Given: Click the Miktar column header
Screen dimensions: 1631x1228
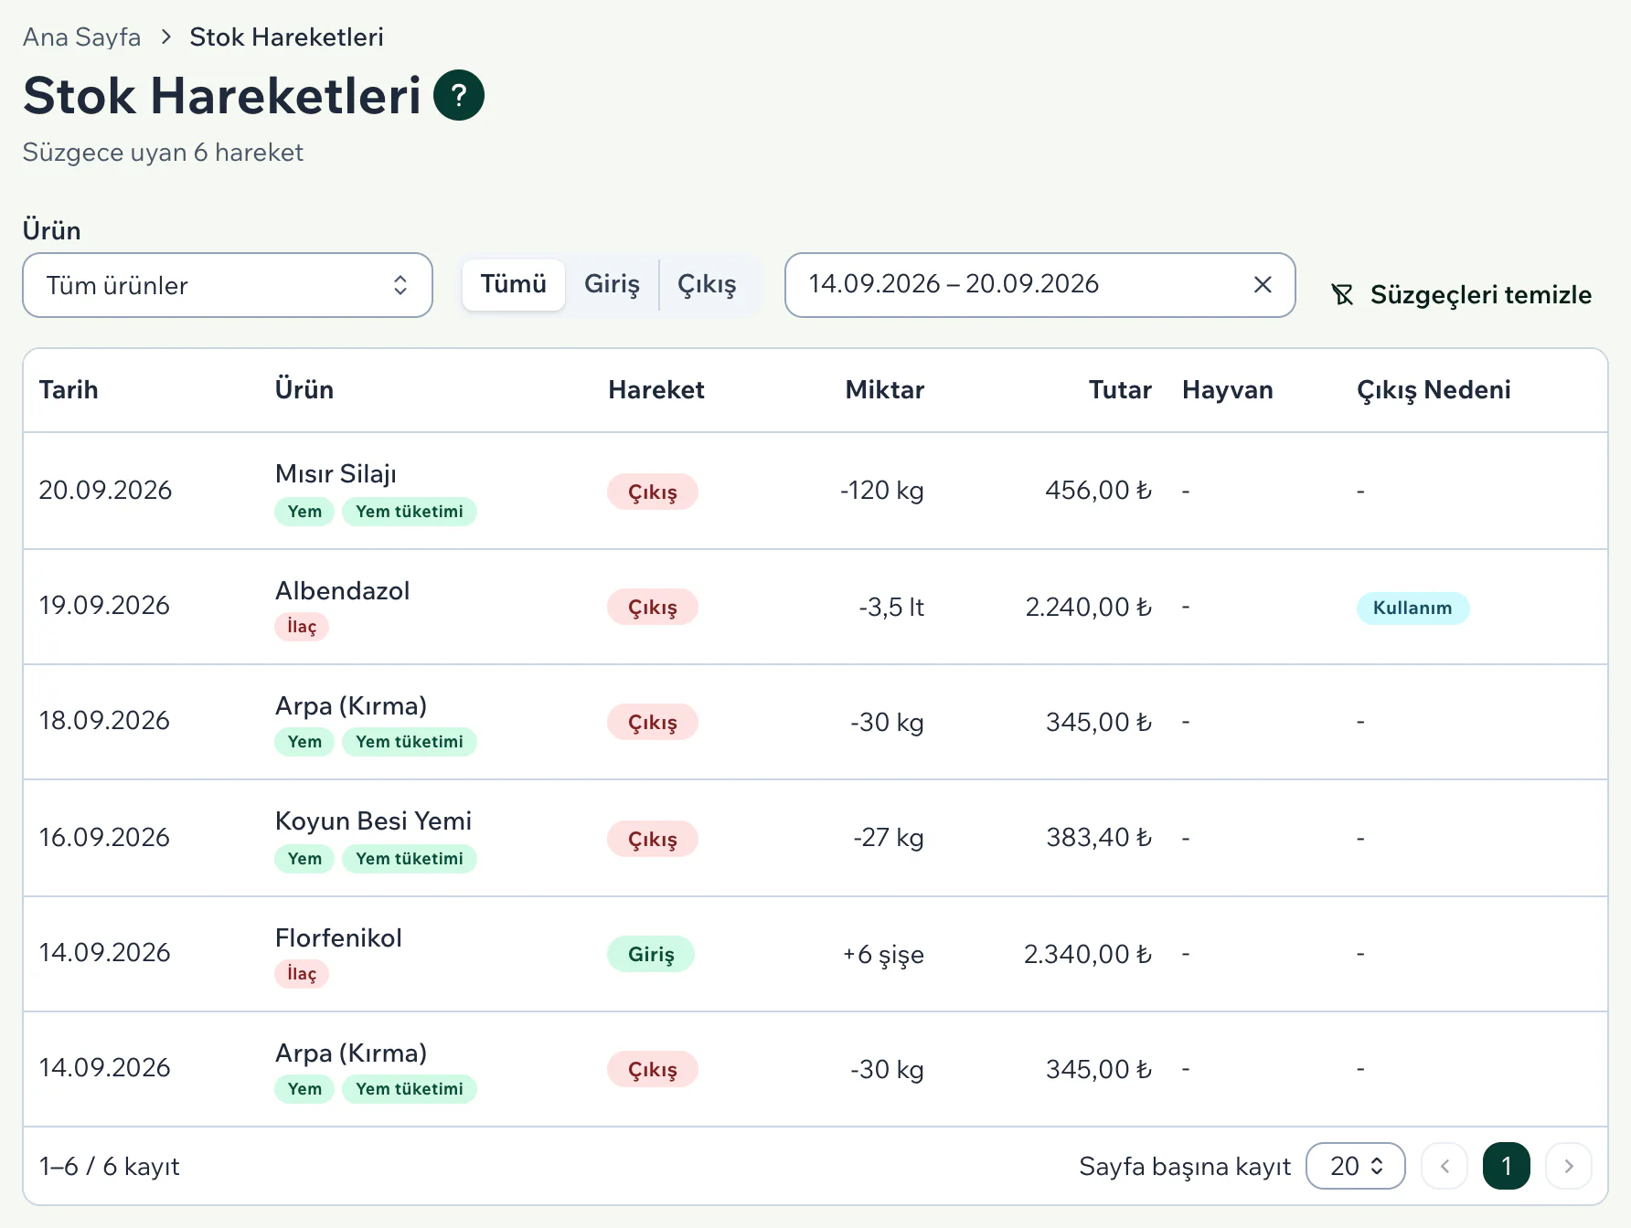Looking at the screenshot, I should (x=885, y=390).
